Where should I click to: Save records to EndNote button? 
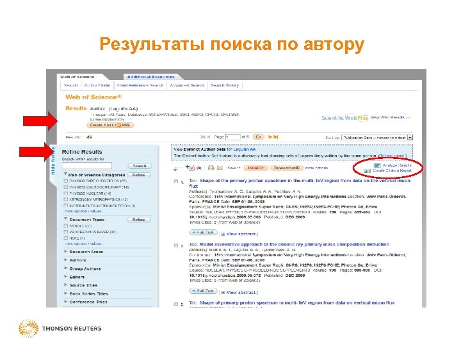pyautogui.click(x=255, y=168)
